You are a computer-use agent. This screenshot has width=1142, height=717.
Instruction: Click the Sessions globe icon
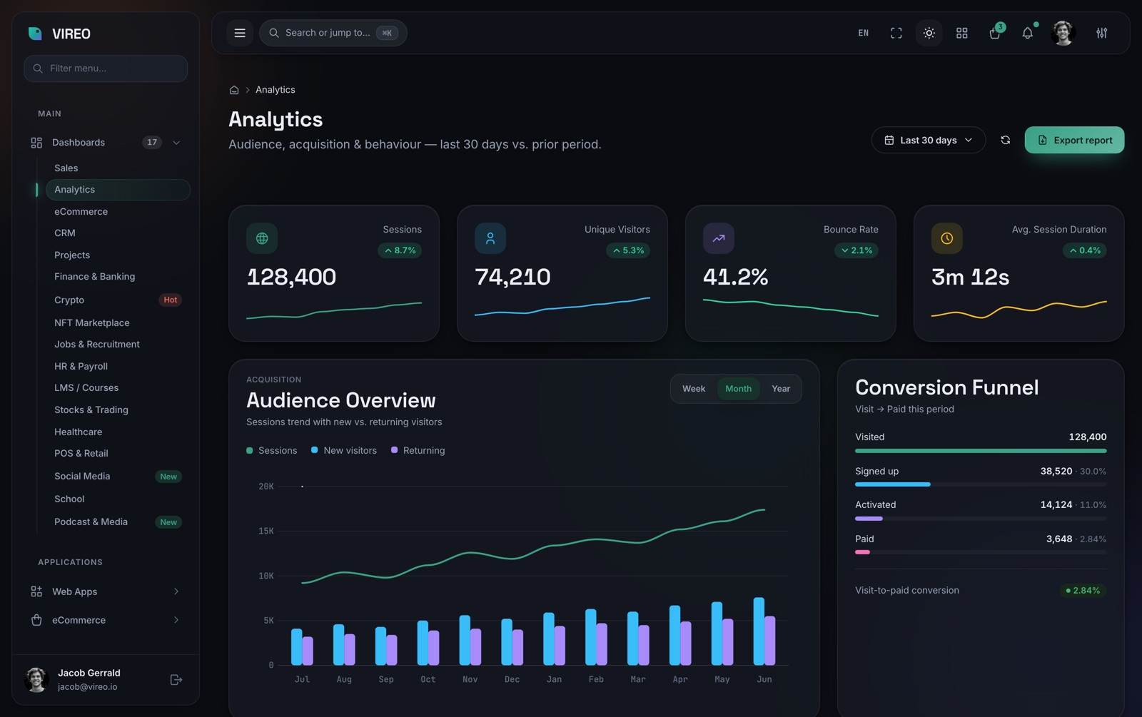pyautogui.click(x=262, y=238)
